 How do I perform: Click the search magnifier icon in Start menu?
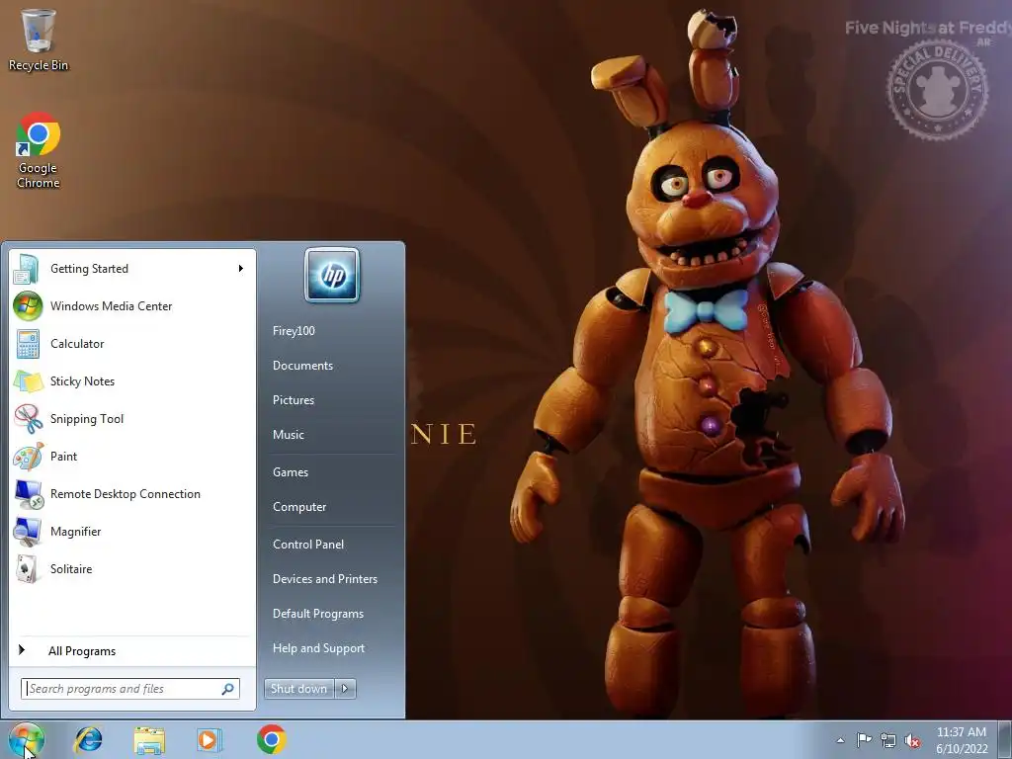click(x=228, y=689)
